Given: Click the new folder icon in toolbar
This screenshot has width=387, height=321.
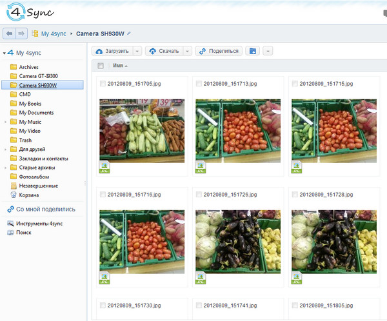Looking at the screenshot, I should tap(252, 51).
